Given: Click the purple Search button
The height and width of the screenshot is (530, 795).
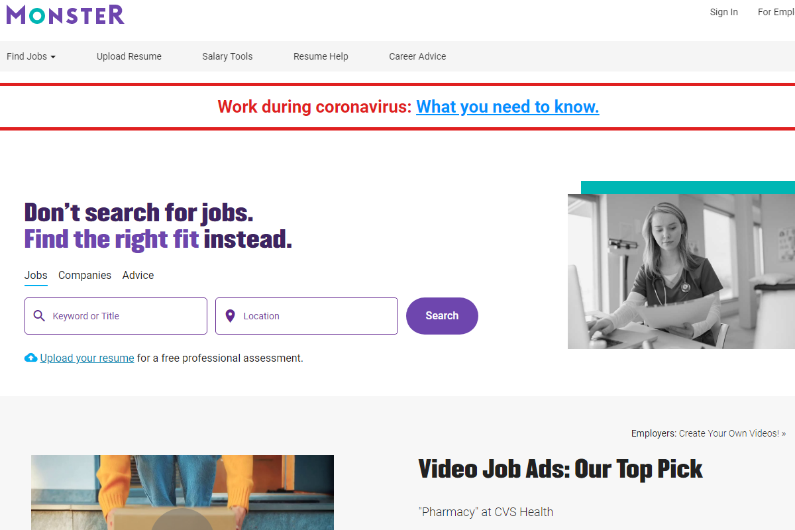Looking at the screenshot, I should (442, 316).
